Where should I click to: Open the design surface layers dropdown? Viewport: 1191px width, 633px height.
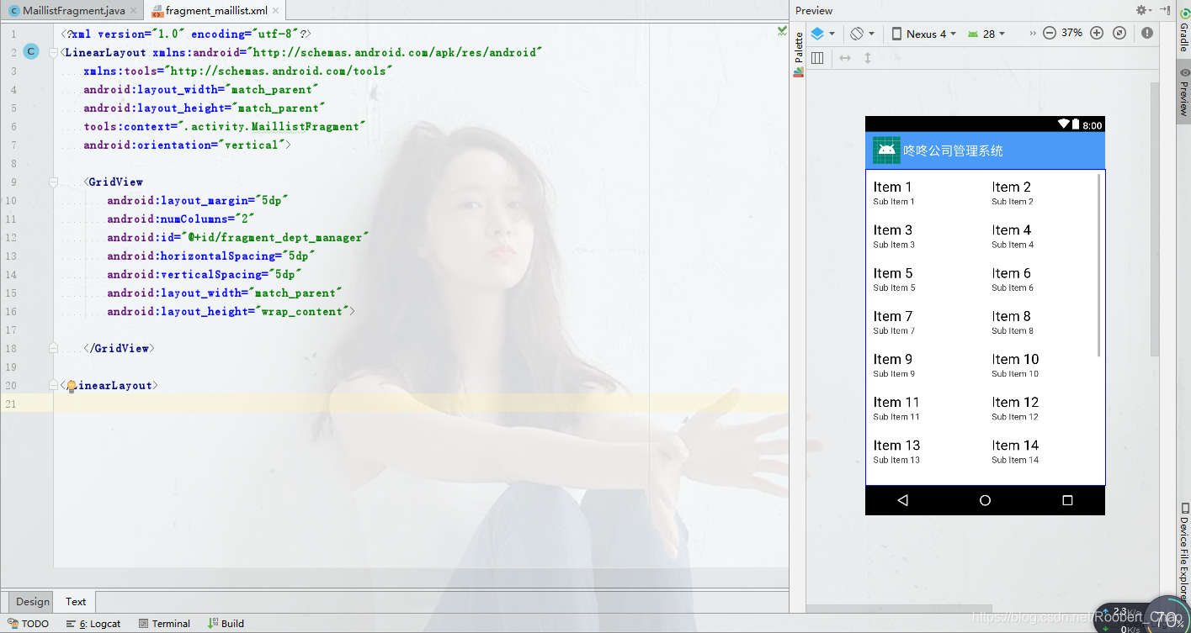tap(822, 34)
